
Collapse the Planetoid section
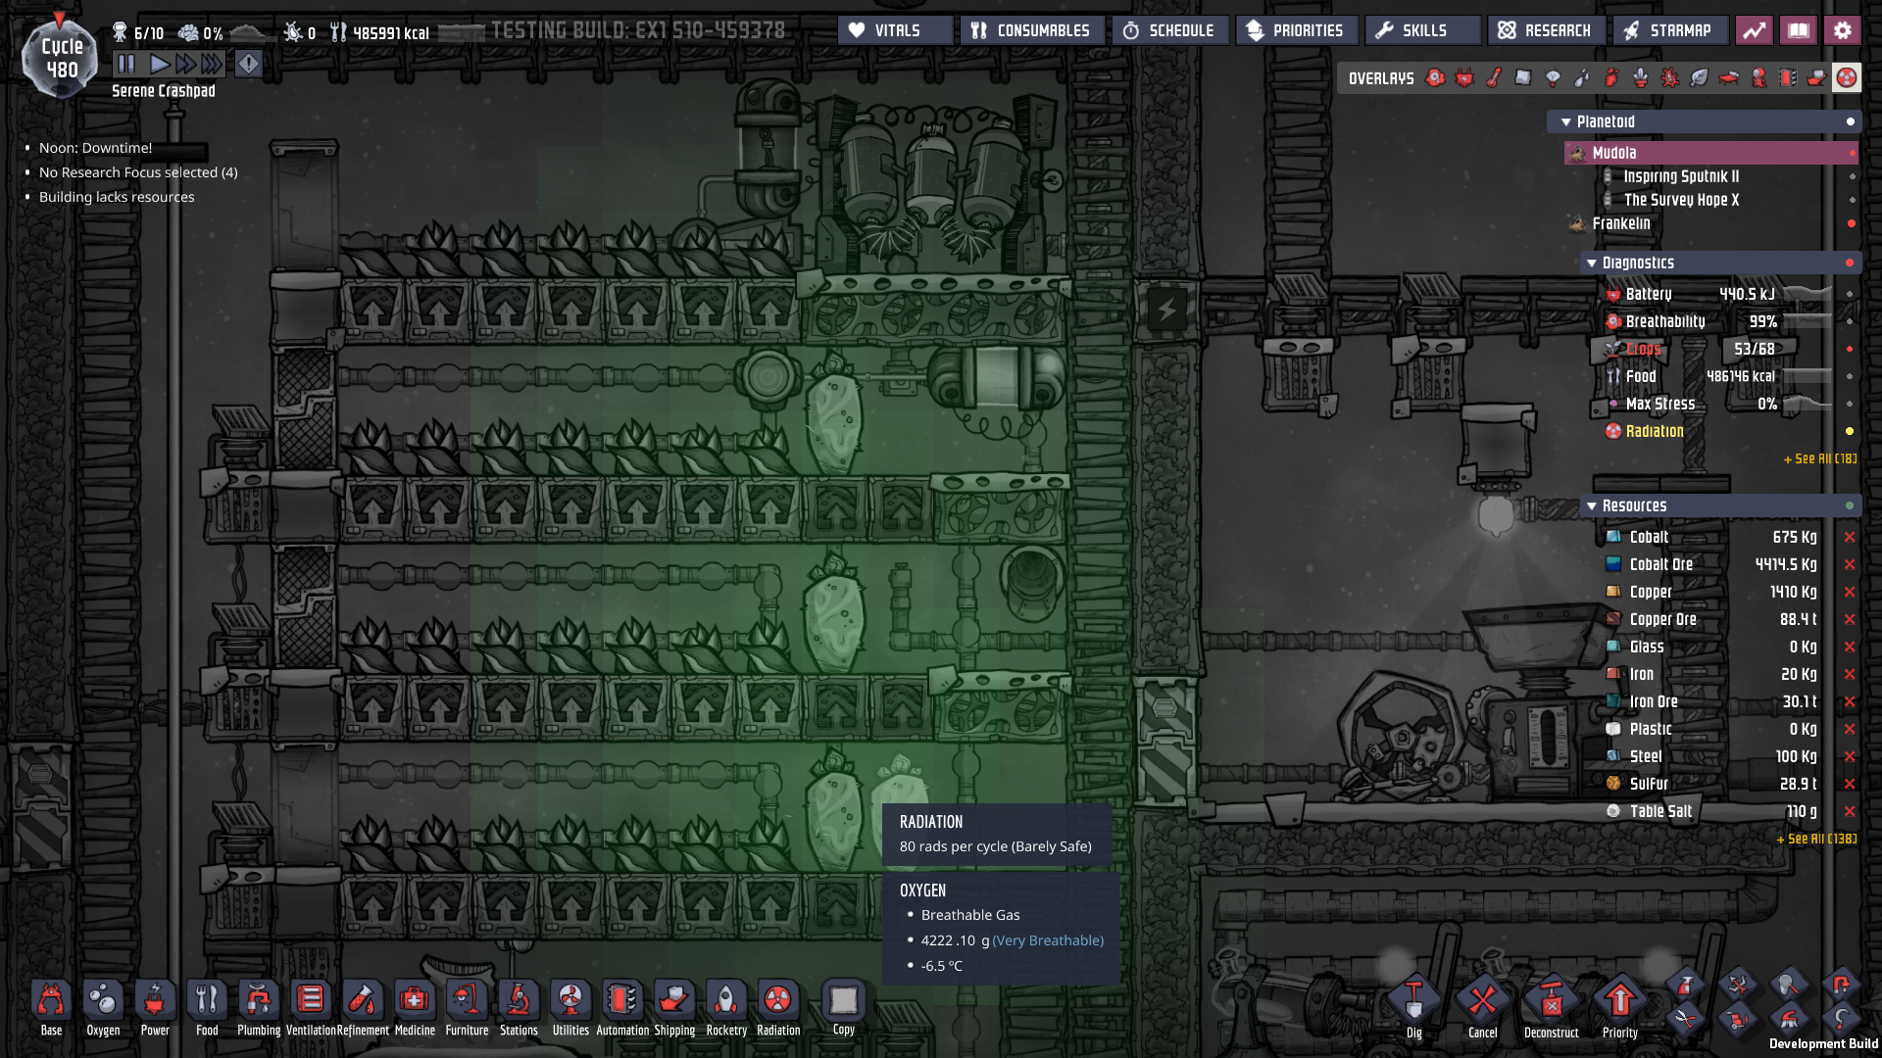(1566, 122)
